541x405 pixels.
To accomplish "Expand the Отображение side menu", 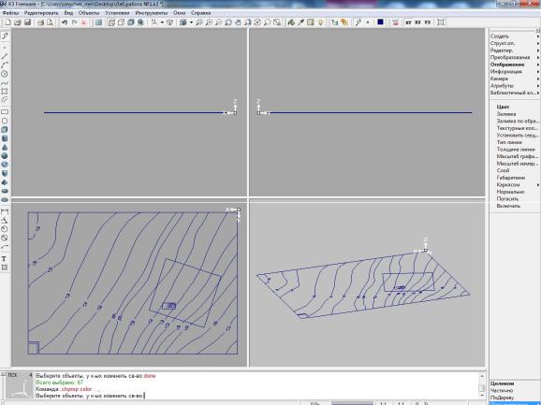I will coord(514,65).
